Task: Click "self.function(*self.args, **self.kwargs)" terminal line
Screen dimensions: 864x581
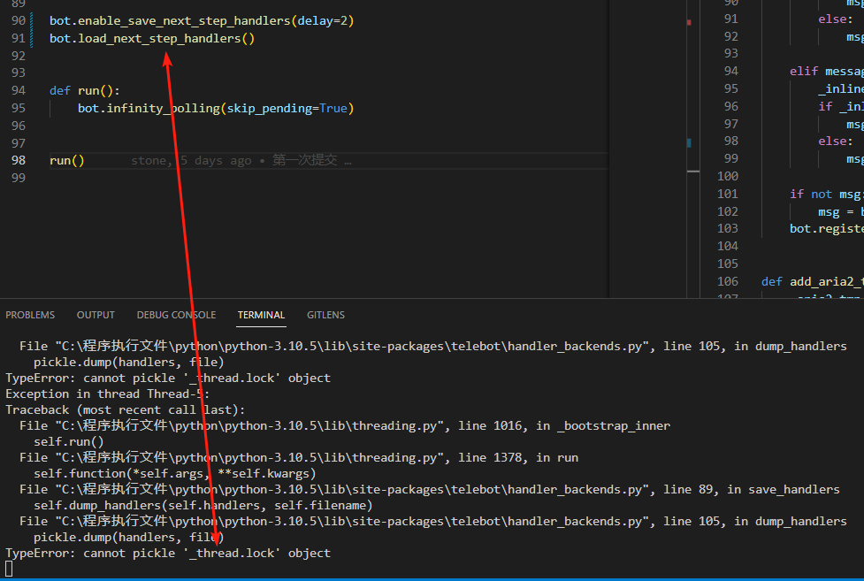Action: [175, 473]
